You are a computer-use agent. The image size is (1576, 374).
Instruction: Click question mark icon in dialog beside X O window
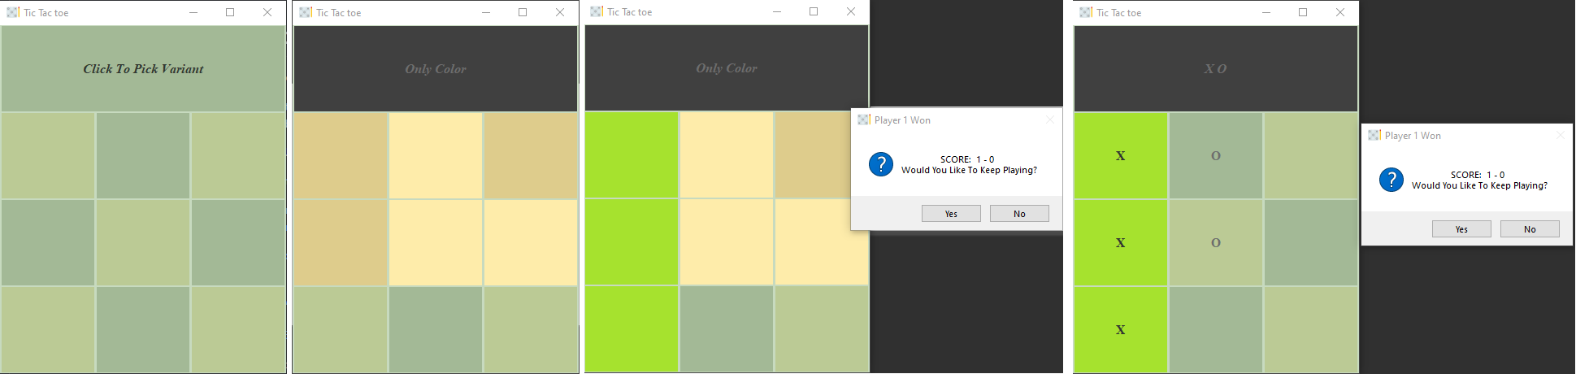[1391, 180]
